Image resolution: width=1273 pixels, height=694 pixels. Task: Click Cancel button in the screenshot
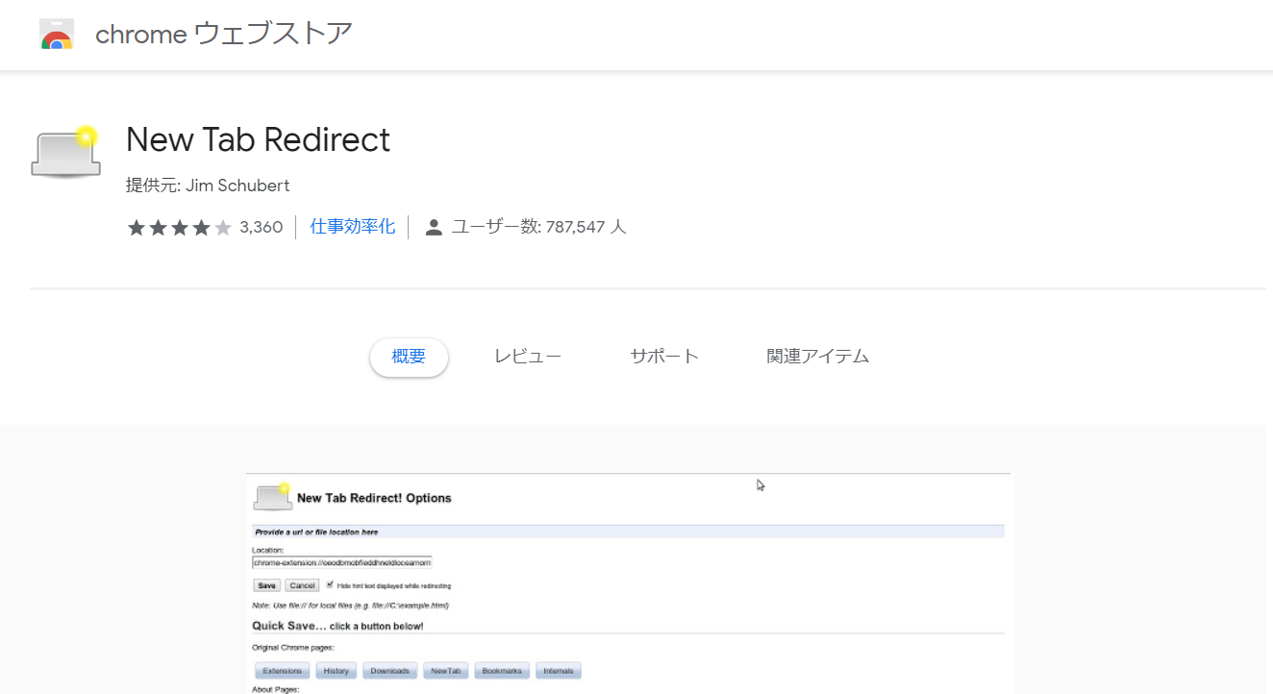302,585
